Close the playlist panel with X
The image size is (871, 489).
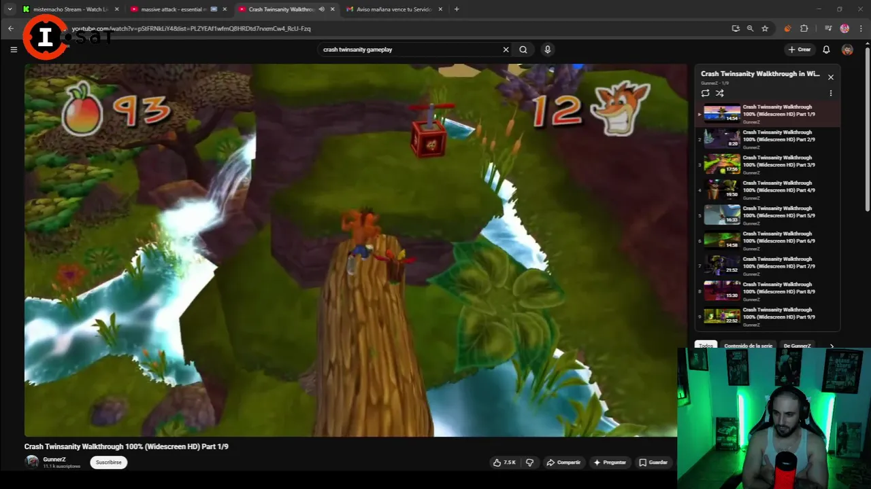[831, 77]
